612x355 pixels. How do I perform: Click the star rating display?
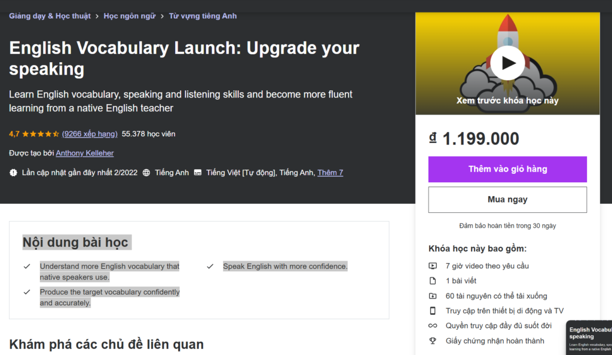coord(40,134)
